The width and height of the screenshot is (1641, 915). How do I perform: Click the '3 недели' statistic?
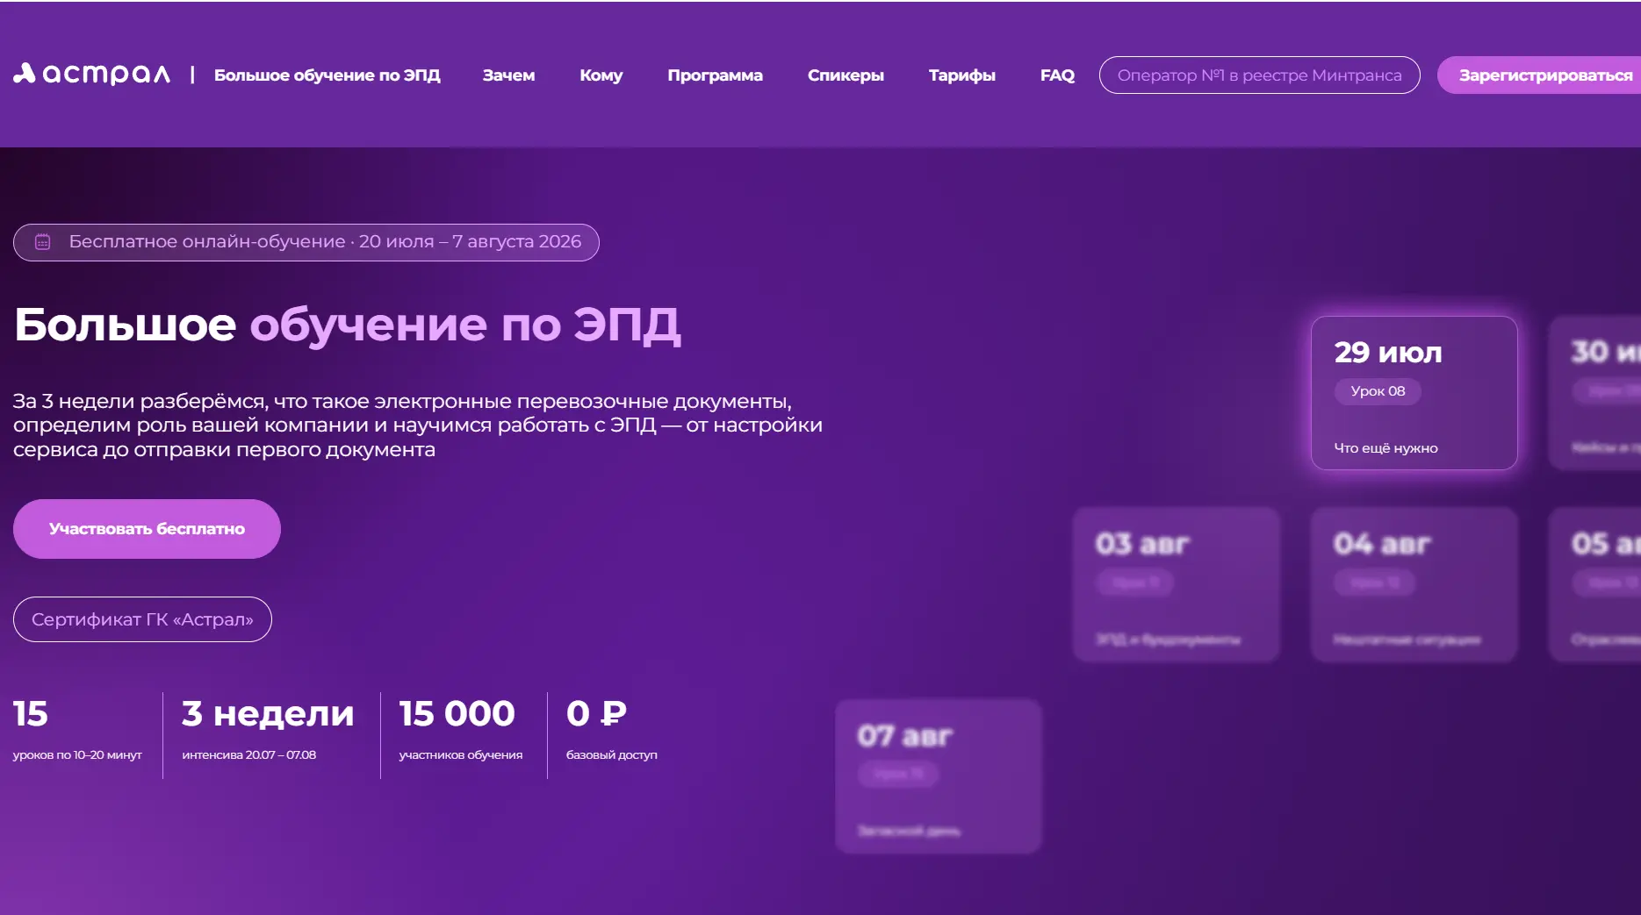[268, 714]
